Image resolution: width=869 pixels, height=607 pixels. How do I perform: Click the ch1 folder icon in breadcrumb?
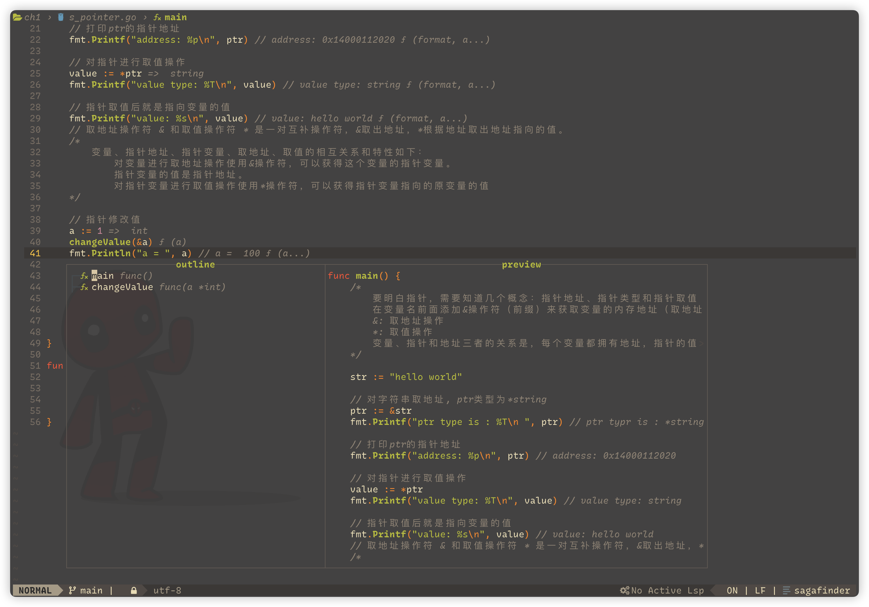17,17
